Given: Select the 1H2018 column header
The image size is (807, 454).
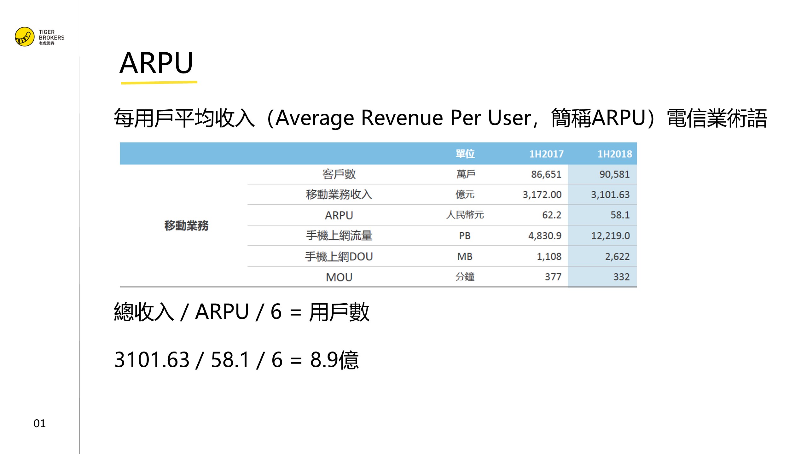Looking at the screenshot, I should pos(614,154).
